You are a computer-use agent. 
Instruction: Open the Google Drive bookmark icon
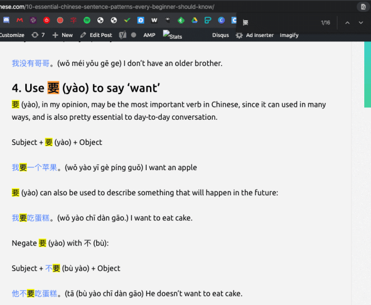pos(194,21)
